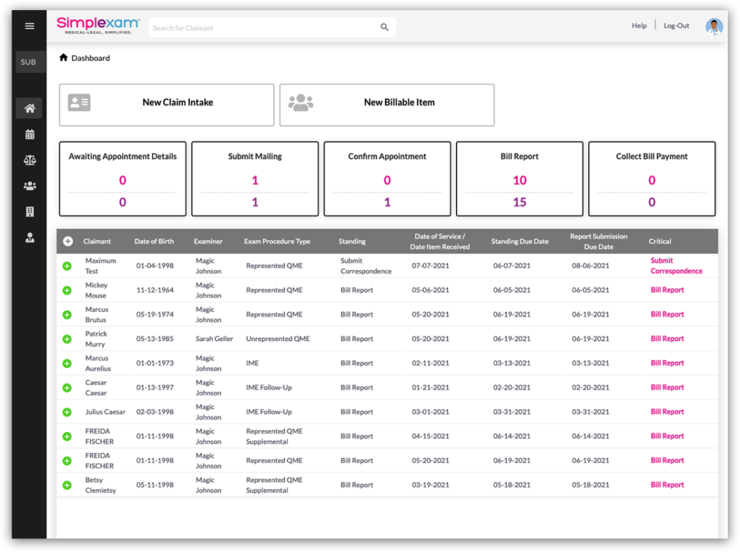The height and width of the screenshot is (552, 740).
Task: Sort by the Standing Due Date header
Action: 520,241
